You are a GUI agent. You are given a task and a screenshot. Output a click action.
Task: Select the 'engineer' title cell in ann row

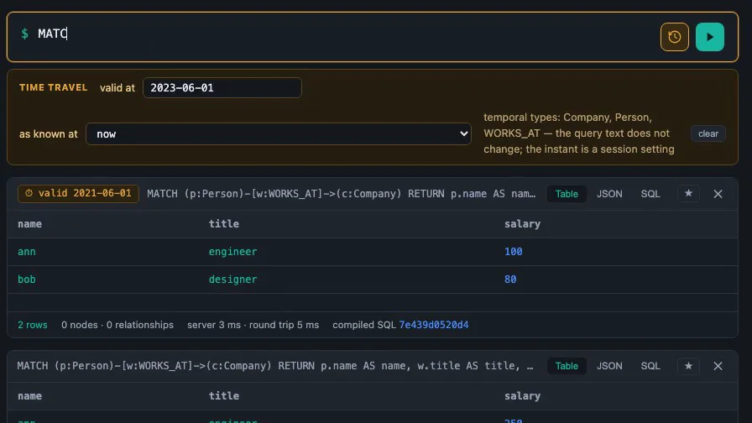(232, 252)
